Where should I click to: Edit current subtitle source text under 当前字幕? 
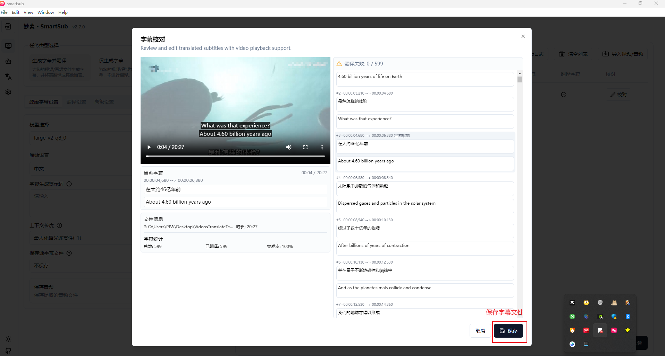(235, 190)
